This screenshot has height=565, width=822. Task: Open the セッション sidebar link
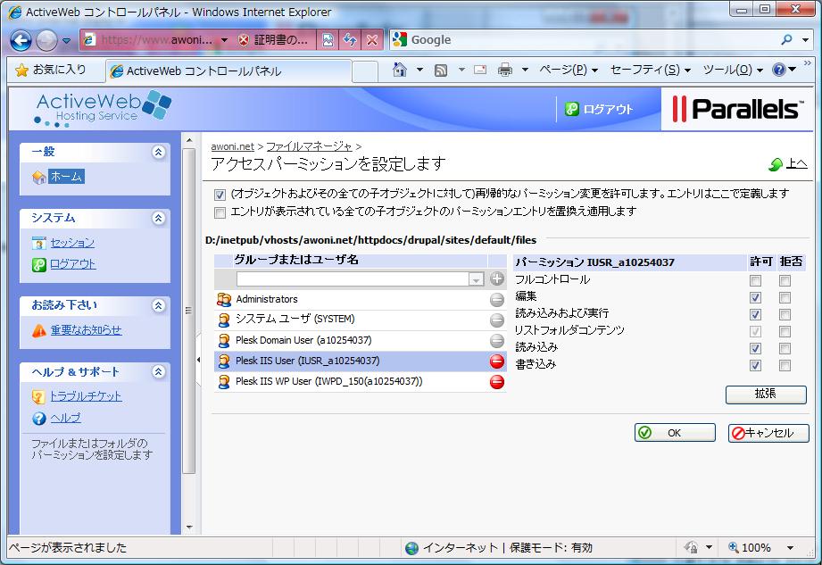72,243
